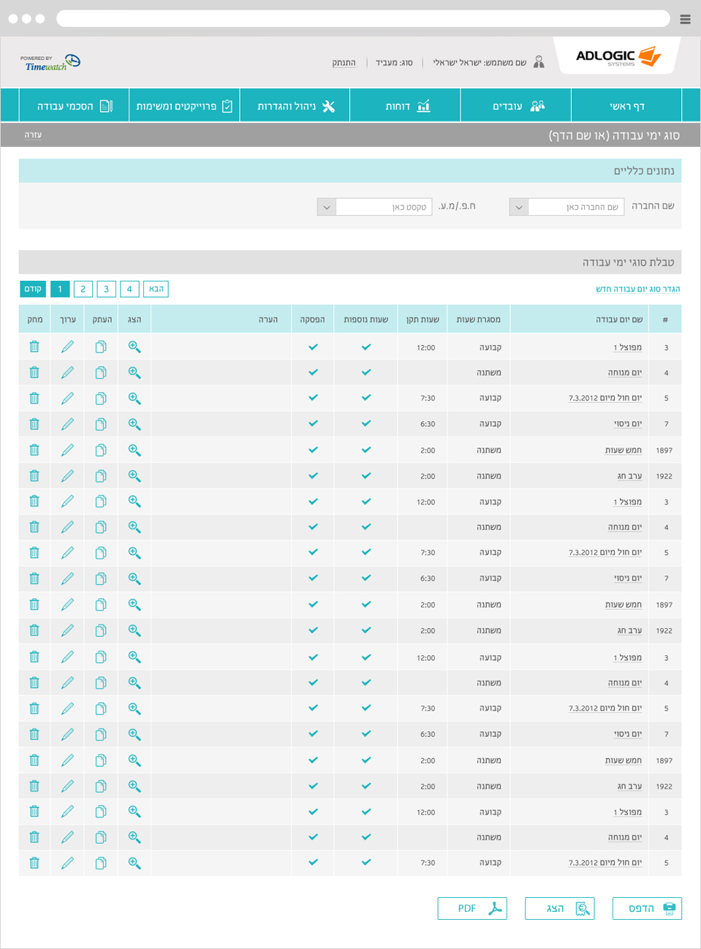Image resolution: width=701 pixels, height=949 pixels.
Task: Toggle הפסקה checkmark in first ערב חג row
Action: click(x=313, y=475)
